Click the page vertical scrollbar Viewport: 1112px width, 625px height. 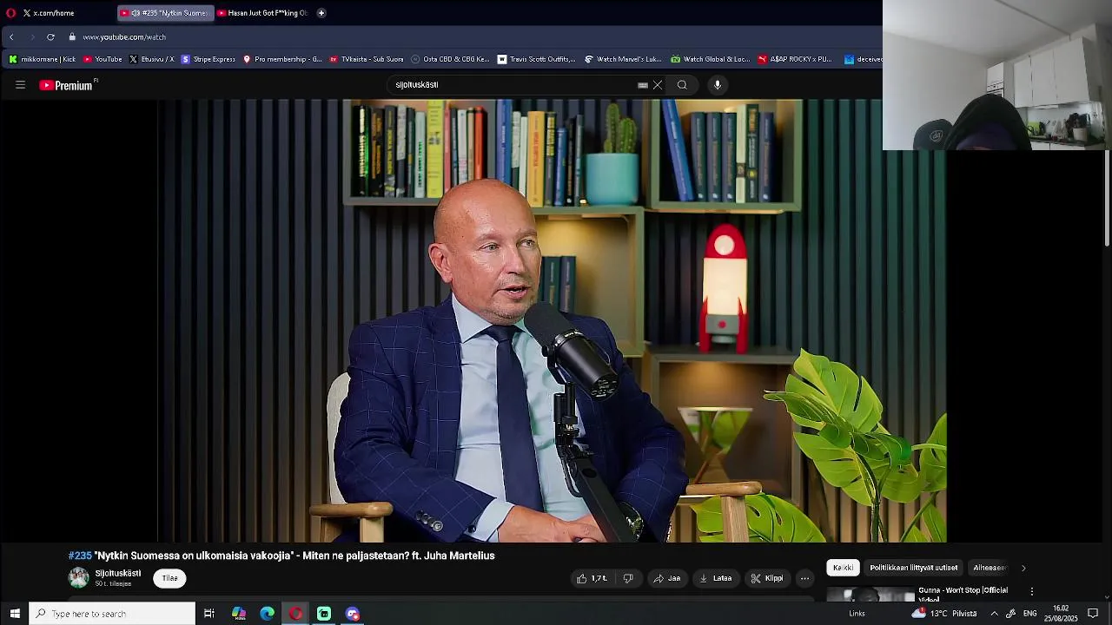point(1107,200)
